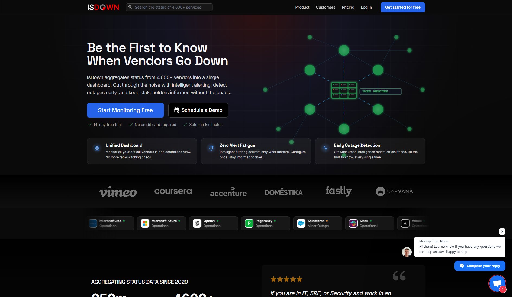Viewport: 512px width, 297px height.
Task: Click the Unified Dashboard grid icon
Action: tap(97, 148)
